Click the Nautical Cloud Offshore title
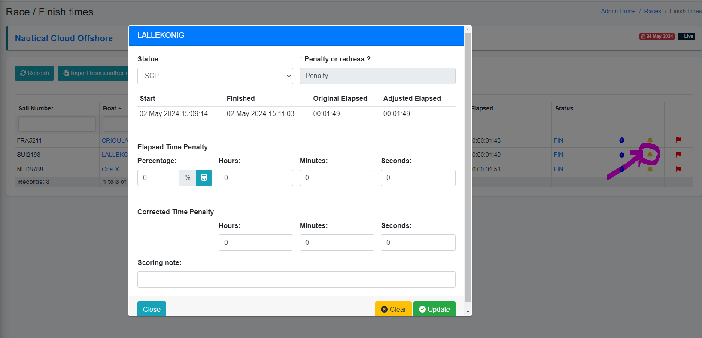The width and height of the screenshot is (702, 338). [x=64, y=38]
